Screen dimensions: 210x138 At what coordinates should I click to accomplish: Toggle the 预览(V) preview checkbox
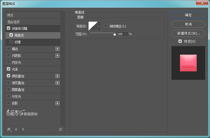click(180, 41)
